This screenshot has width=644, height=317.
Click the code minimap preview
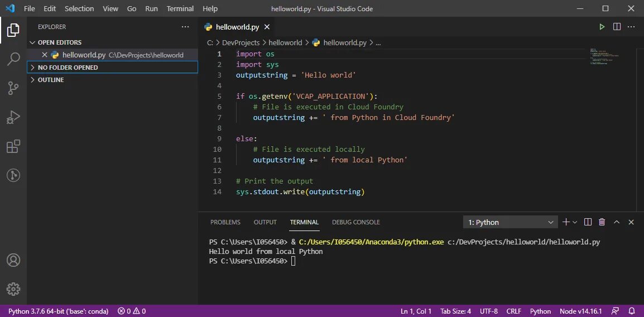[x=604, y=56]
